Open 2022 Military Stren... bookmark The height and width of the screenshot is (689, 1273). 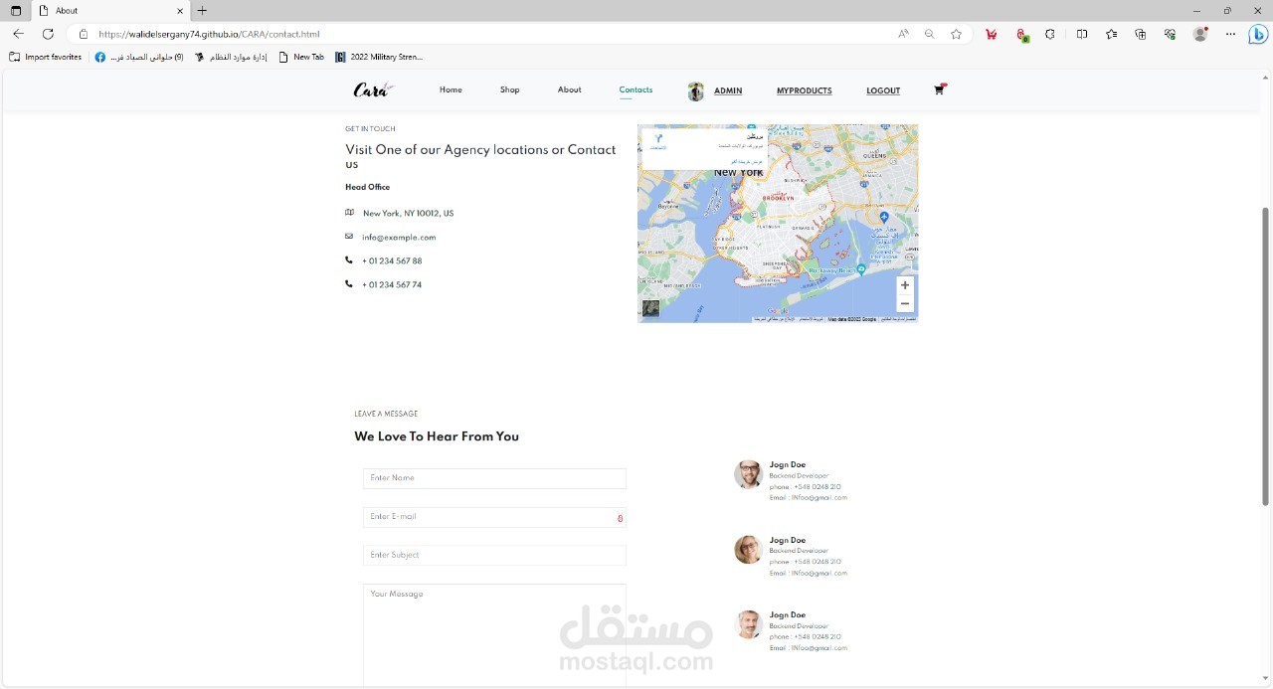pos(379,57)
